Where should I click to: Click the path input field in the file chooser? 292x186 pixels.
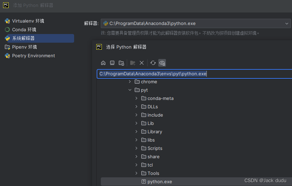click(194, 74)
